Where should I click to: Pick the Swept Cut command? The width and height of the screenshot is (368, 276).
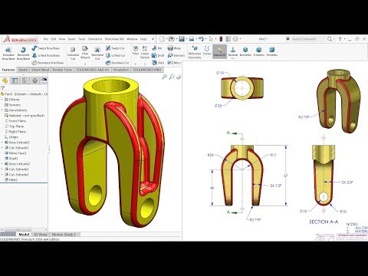coord(115,48)
